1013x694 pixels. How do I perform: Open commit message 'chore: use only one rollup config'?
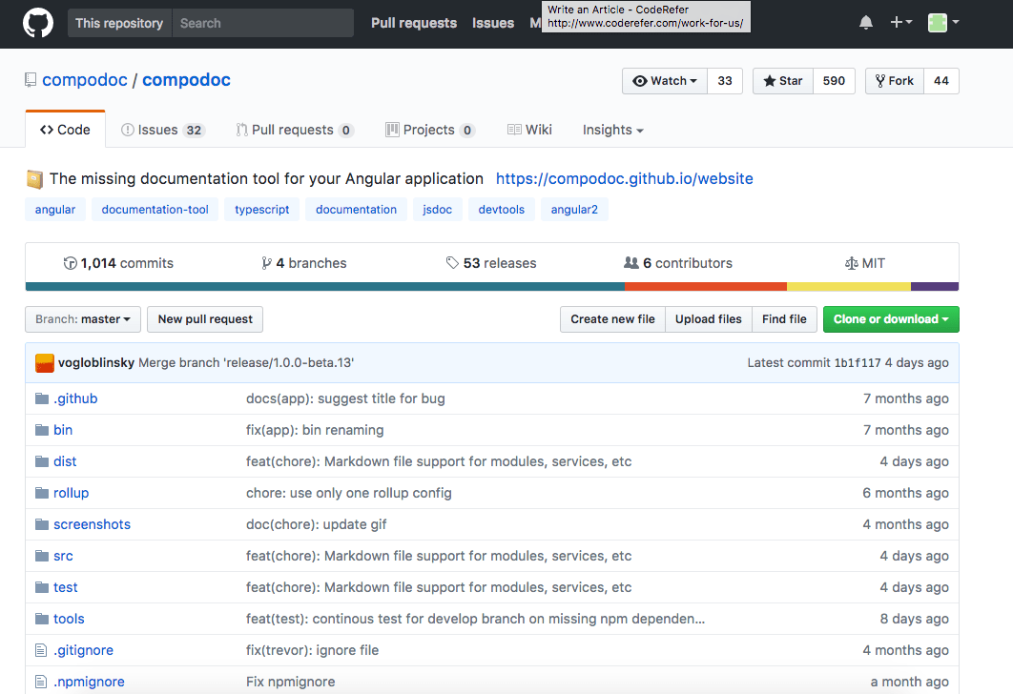pos(349,493)
